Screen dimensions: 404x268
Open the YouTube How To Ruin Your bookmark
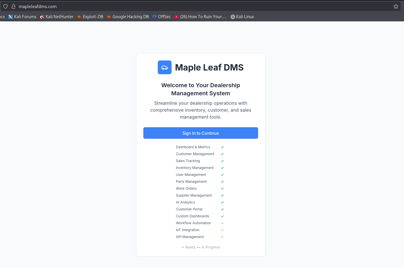200,17
